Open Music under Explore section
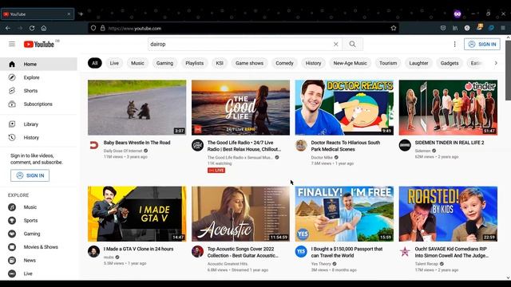Screen dimensions: 511x287 (x=38, y=207)
